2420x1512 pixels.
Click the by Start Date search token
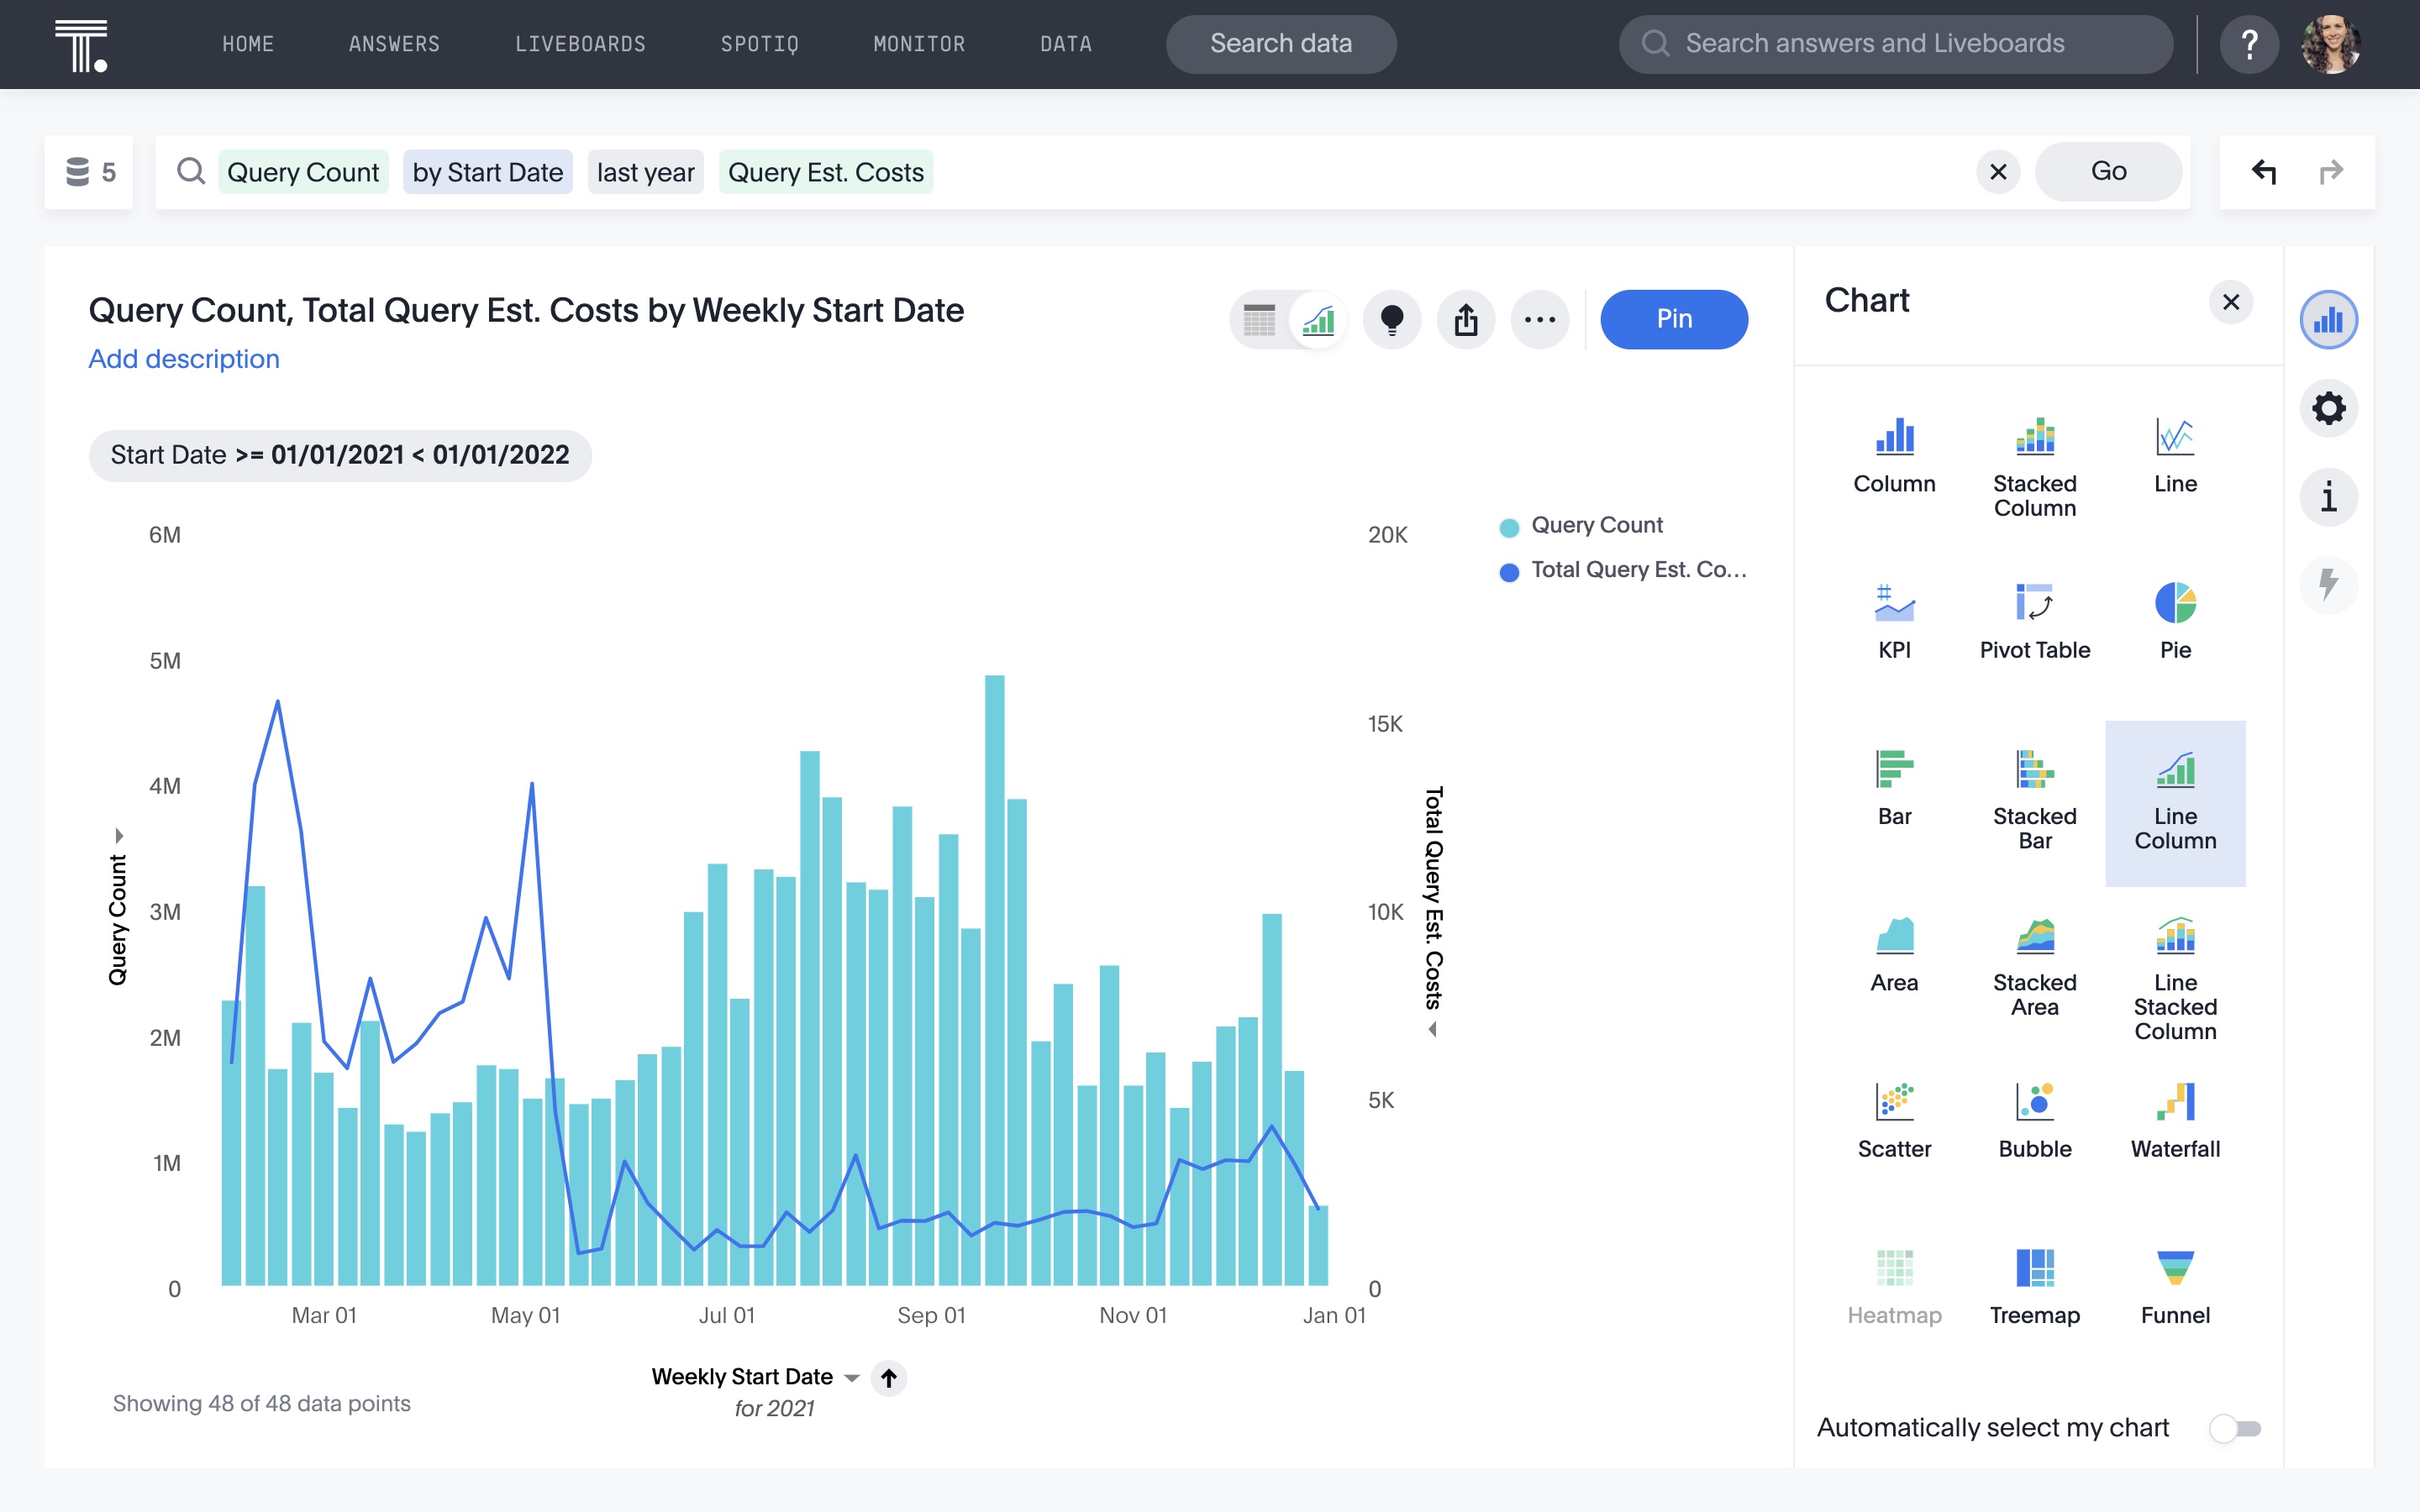coord(488,172)
